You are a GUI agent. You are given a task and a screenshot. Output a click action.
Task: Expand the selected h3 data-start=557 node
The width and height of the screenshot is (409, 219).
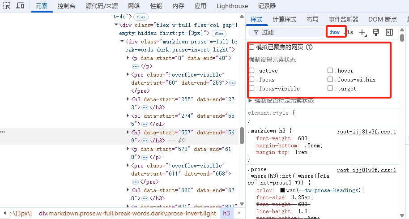coord(128,132)
